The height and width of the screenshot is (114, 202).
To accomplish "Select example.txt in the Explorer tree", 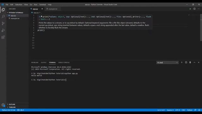I will coord(15,18).
